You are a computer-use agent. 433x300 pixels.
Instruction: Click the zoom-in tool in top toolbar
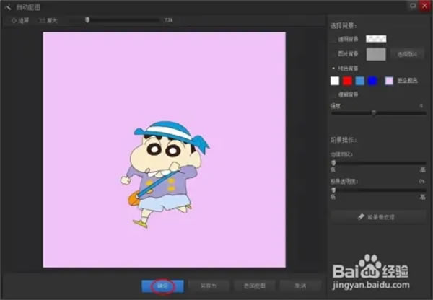tap(48, 20)
